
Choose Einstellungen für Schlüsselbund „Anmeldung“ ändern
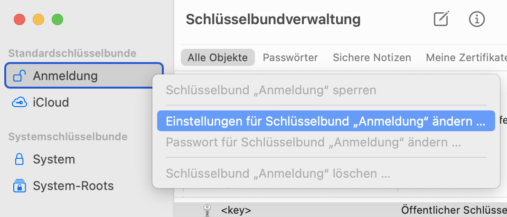(326, 121)
